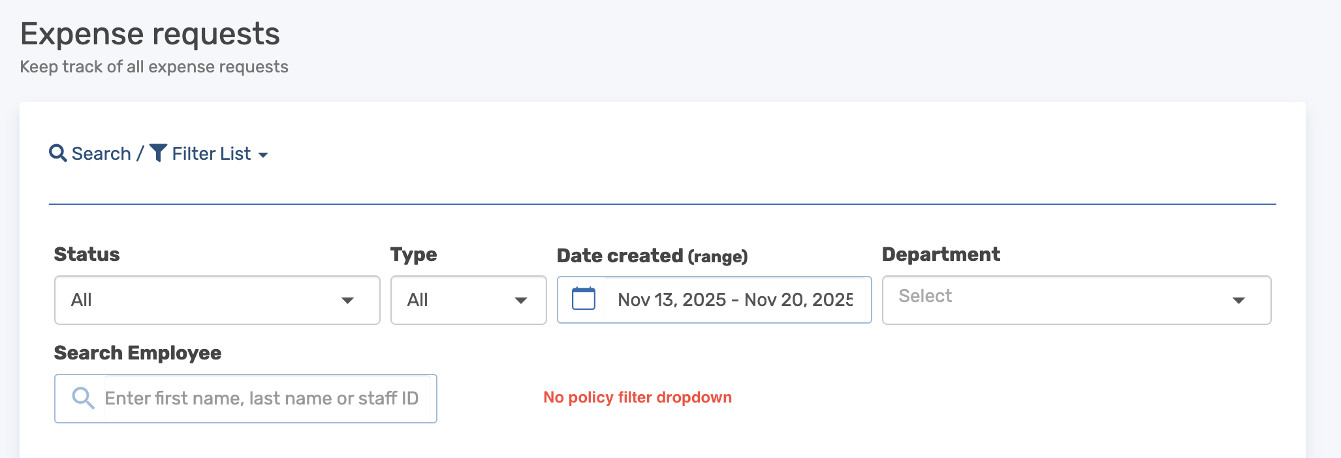Click the funnel icon before Filter List
The width and height of the screenshot is (1341, 458).
click(158, 153)
